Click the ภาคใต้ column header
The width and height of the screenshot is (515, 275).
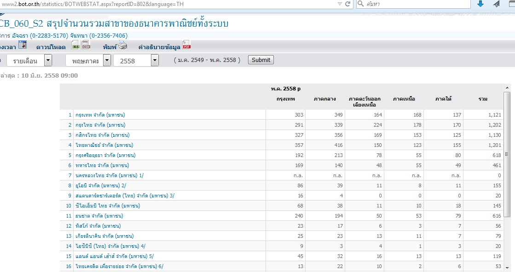[443, 99]
